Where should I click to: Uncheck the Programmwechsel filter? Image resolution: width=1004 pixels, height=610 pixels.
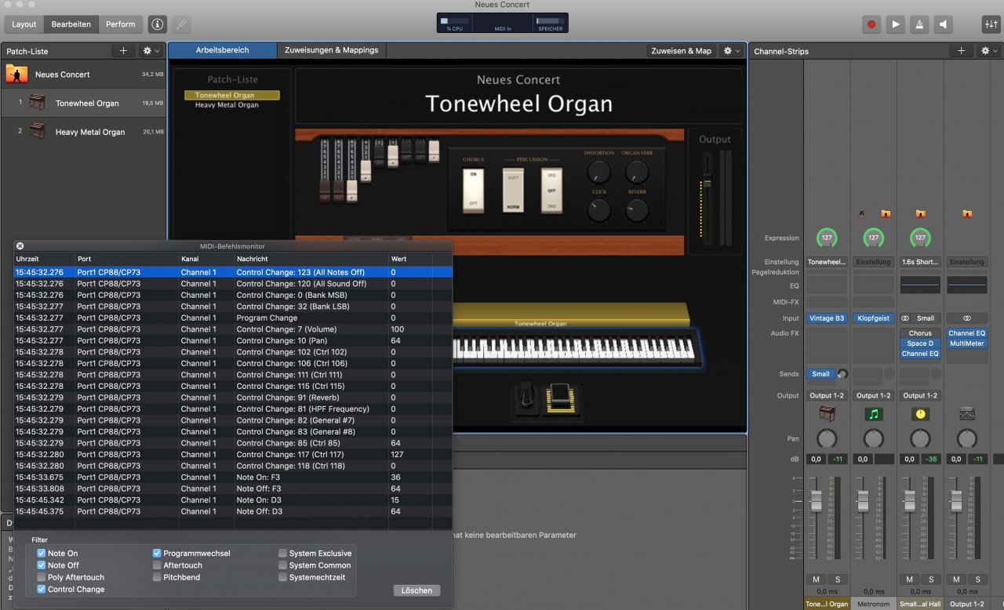click(157, 554)
